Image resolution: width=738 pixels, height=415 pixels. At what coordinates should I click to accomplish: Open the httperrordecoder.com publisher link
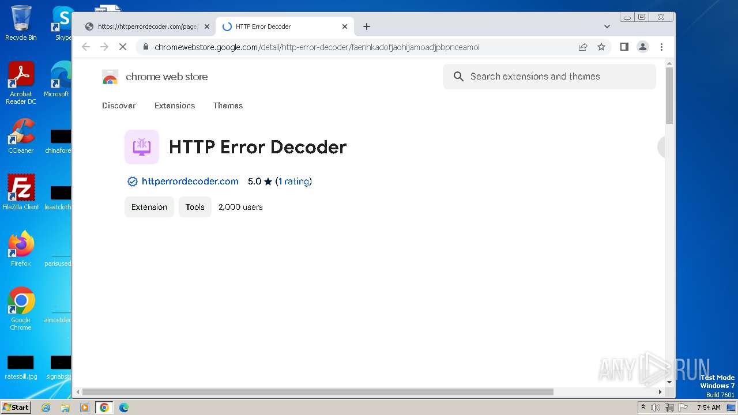(190, 182)
